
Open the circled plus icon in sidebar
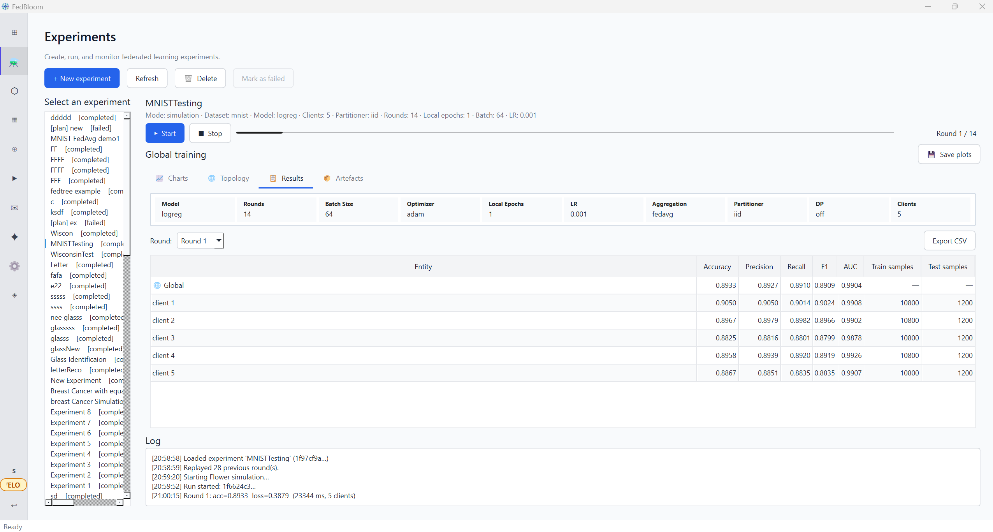[x=14, y=149]
